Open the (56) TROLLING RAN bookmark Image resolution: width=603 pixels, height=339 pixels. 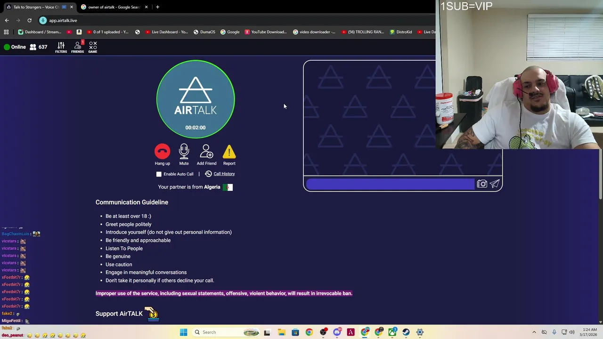[362, 32]
